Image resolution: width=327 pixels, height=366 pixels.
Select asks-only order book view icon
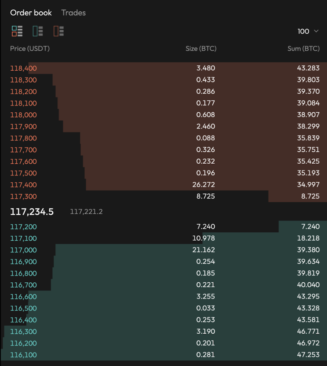point(59,31)
